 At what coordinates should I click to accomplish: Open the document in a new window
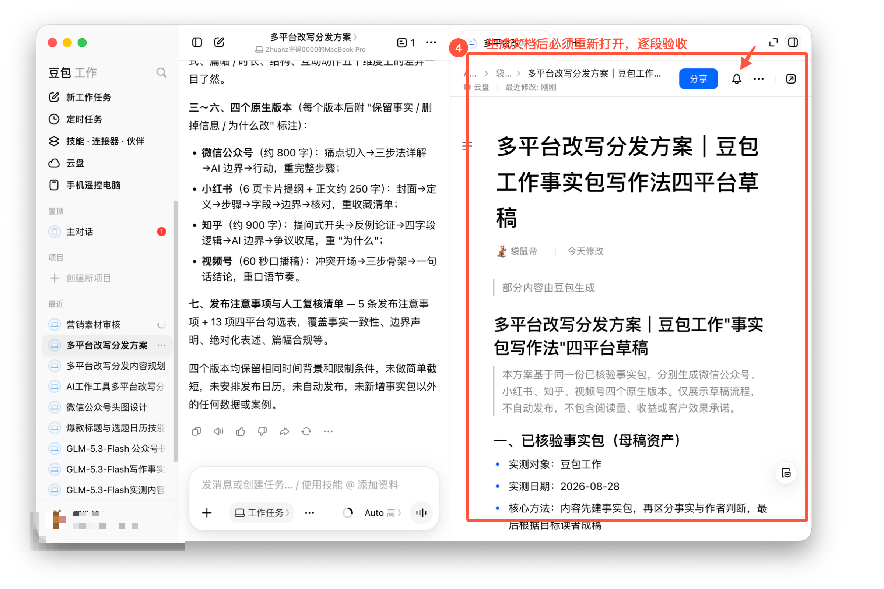point(791,79)
